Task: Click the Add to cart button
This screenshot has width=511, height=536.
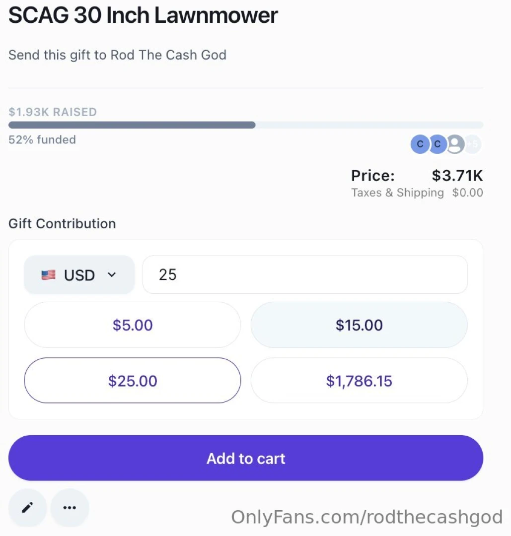Action: click(246, 458)
